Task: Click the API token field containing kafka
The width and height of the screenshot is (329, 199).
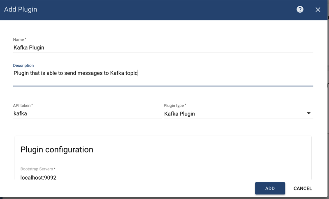Action: pos(86,113)
